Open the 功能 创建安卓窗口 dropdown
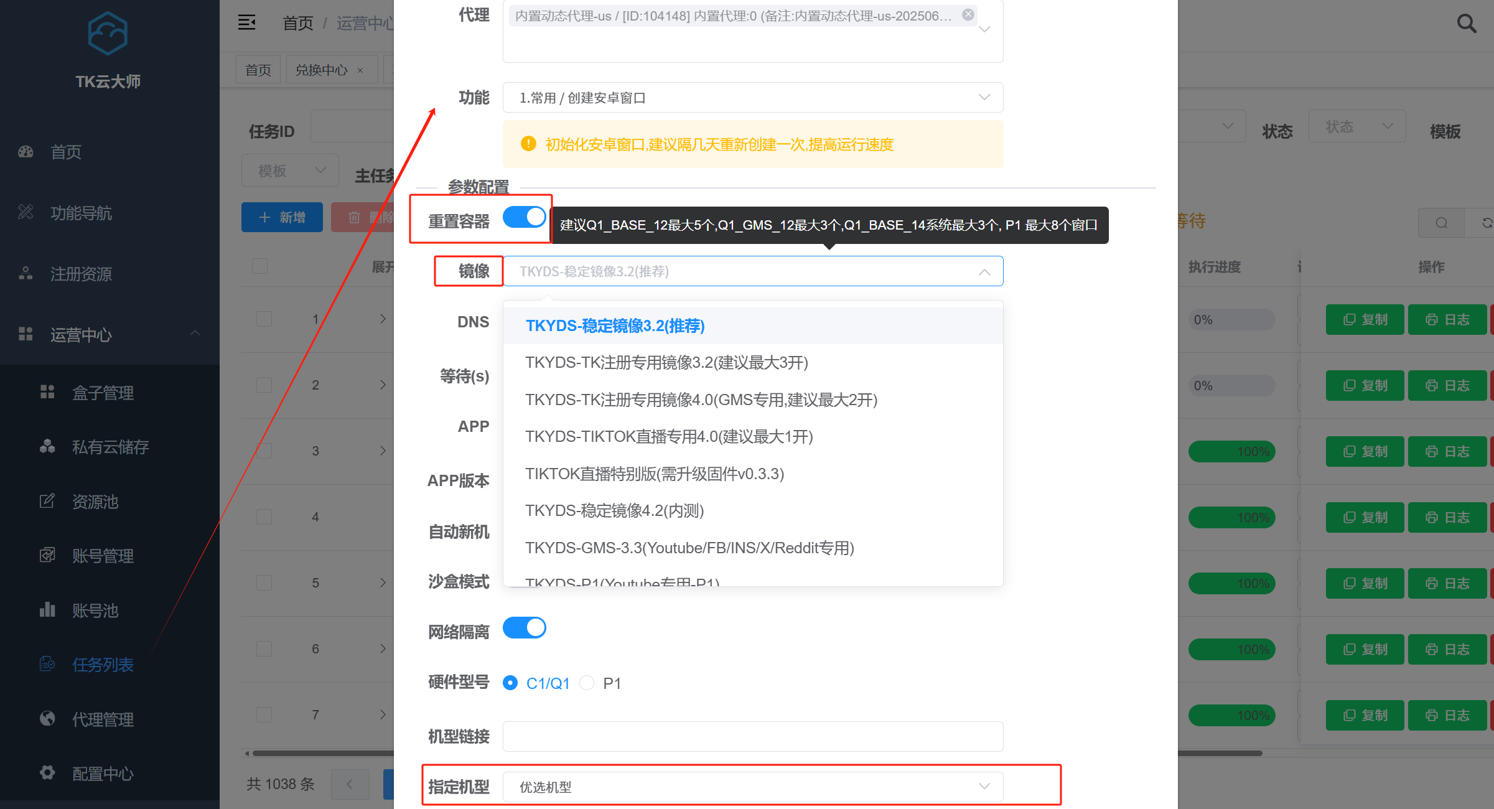This screenshot has width=1494, height=809. [x=752, y=98]
